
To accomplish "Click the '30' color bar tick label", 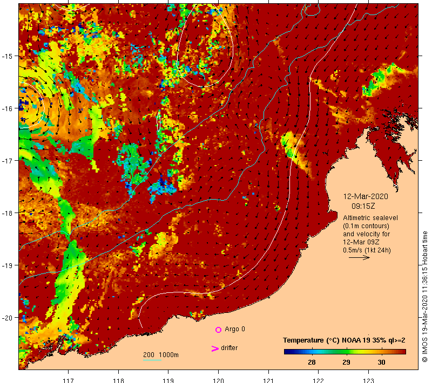I will (x=381, y=362).
